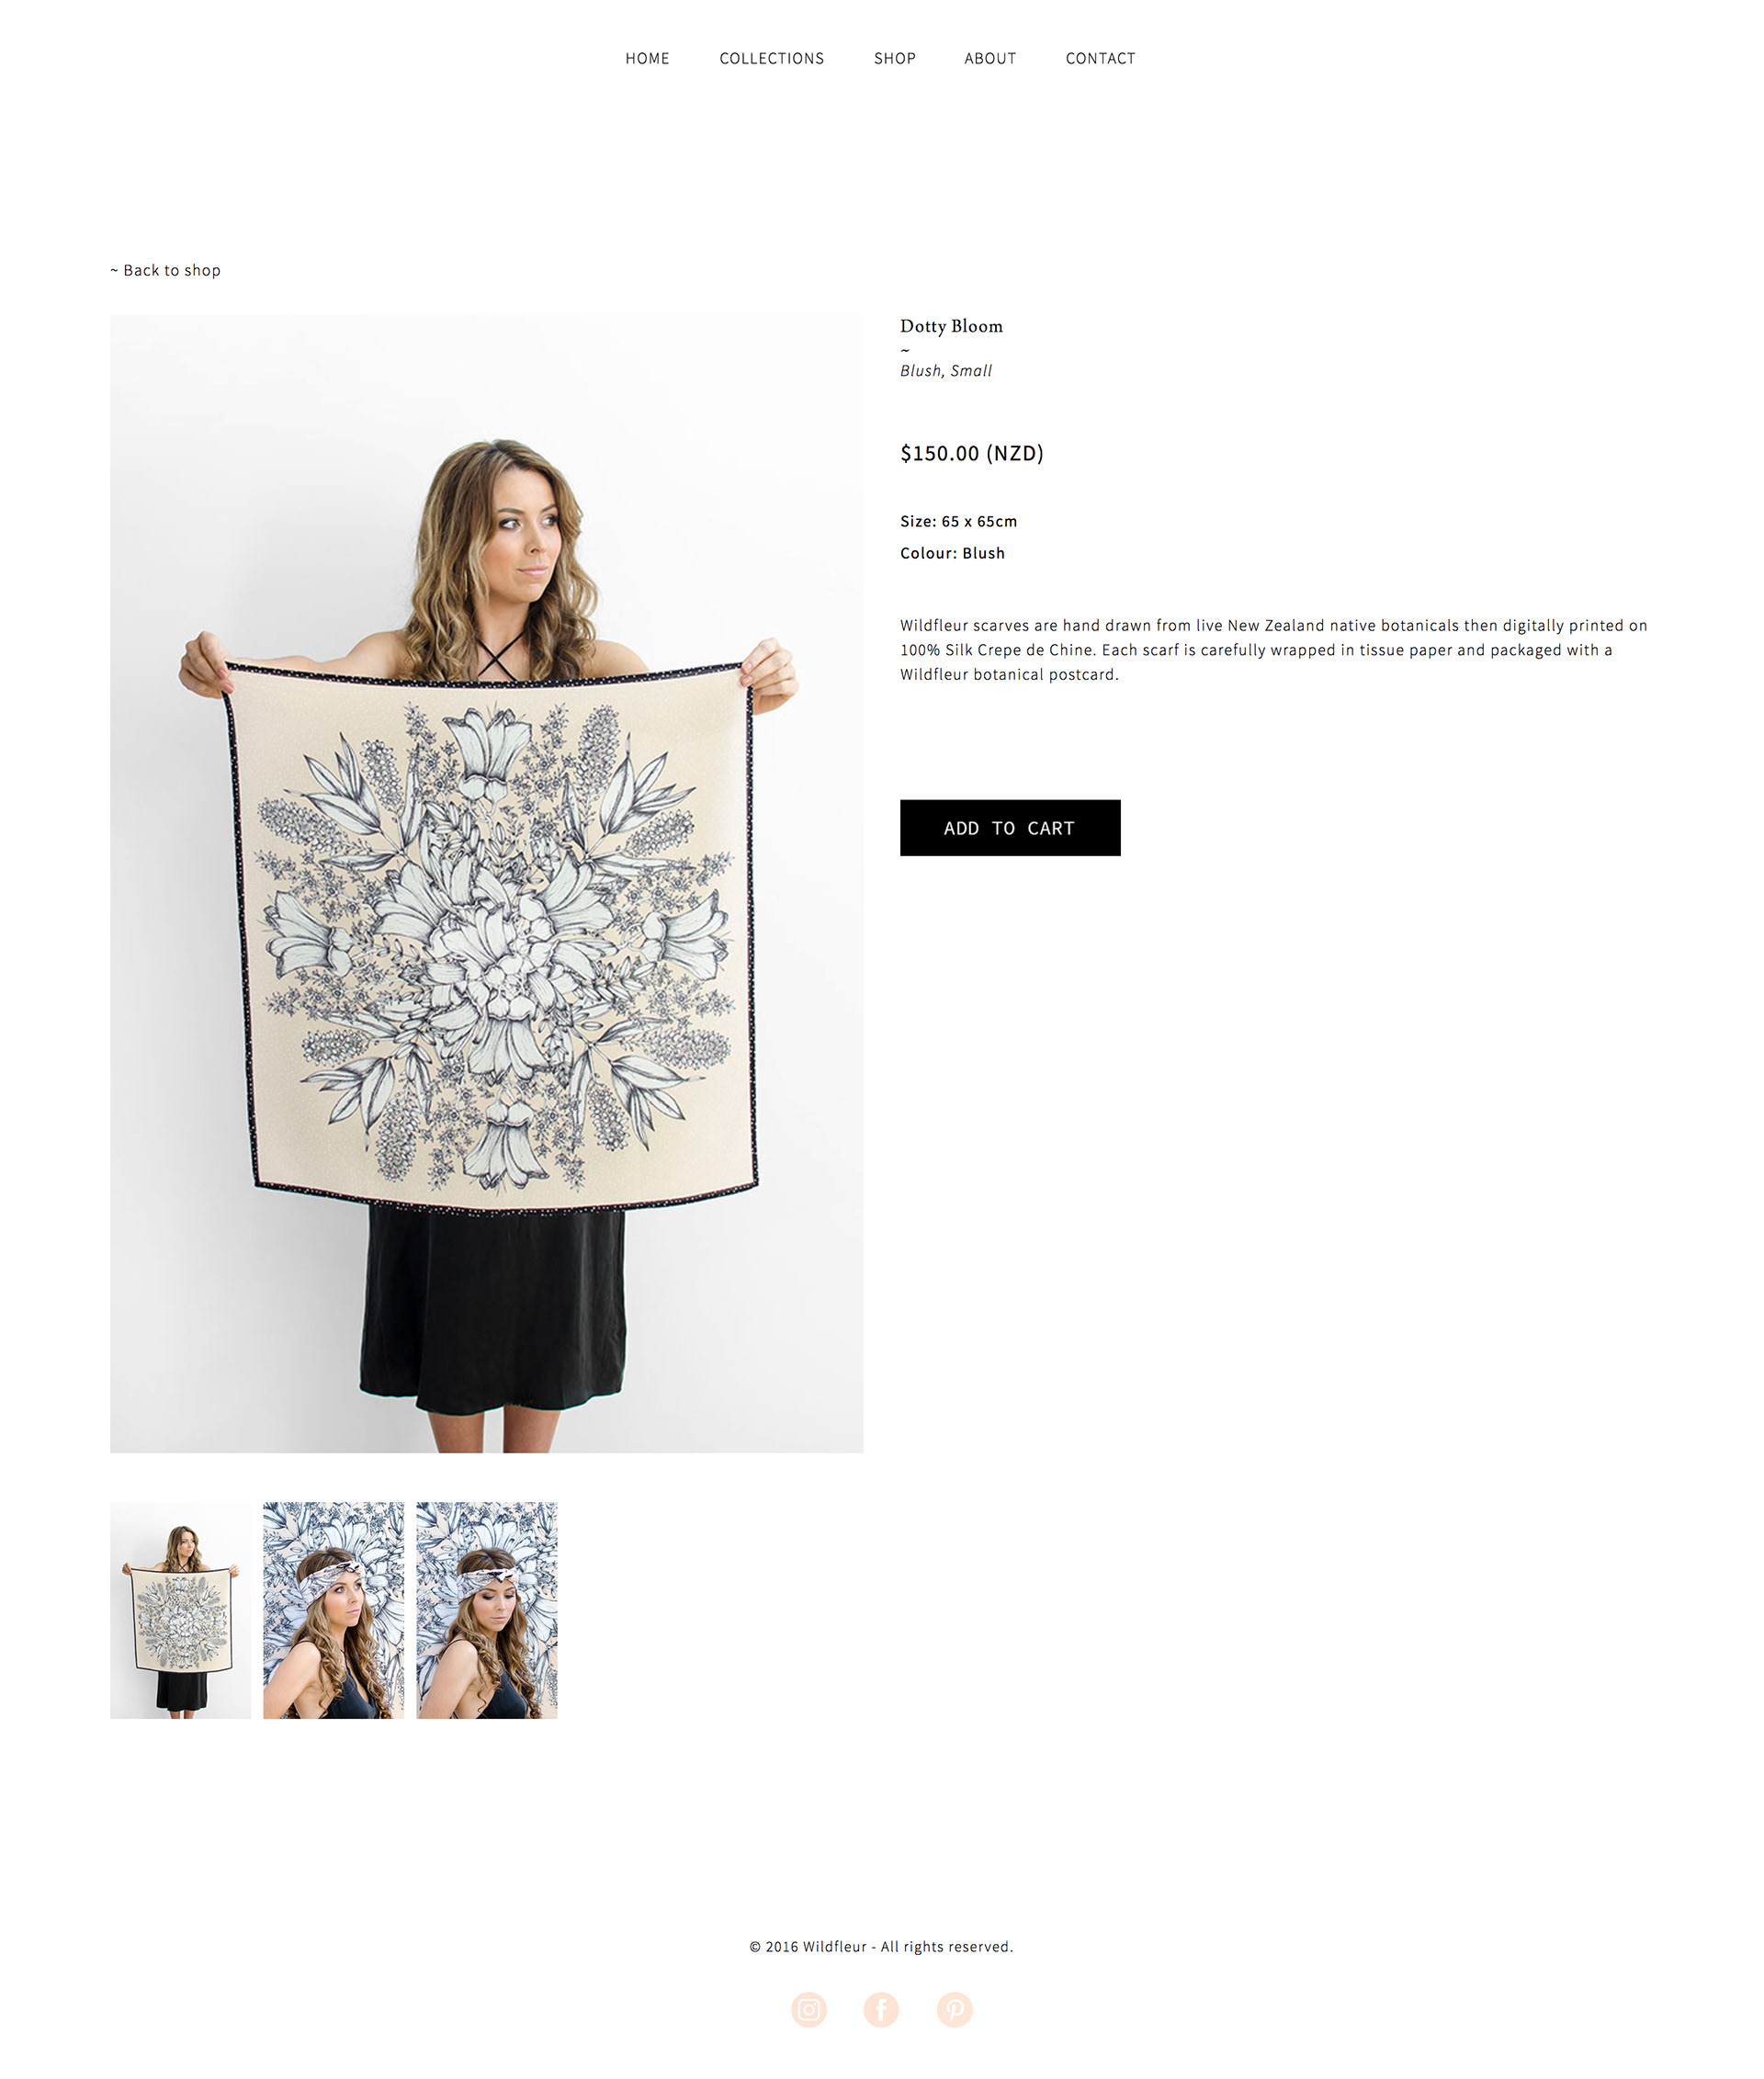Click the Dotty Bloom product title
The width and height of the screenshot is (1764, 2079).
point(951,326)
